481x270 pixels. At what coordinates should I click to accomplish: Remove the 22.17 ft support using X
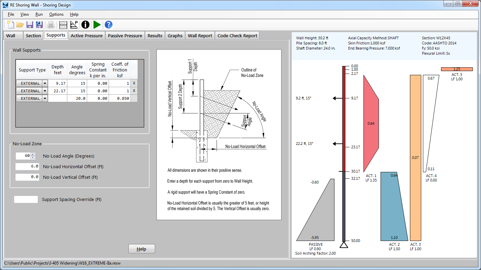(134, 91)
